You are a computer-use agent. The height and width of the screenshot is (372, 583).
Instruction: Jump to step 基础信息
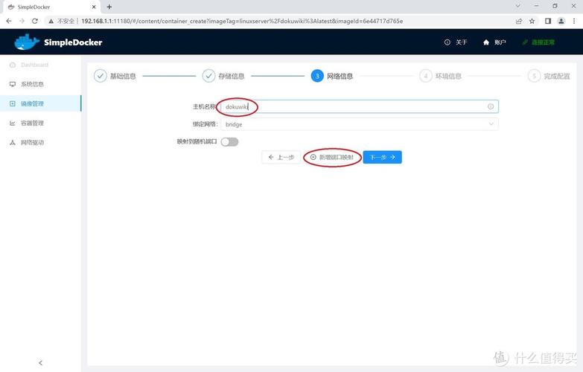[x=115, y=76]
